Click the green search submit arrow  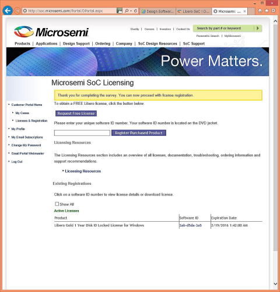point(258,28)
